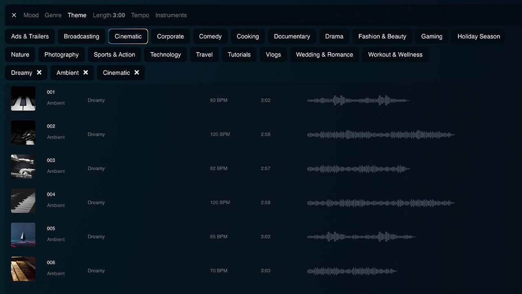Open the Mood filter tab

point(31,15)
